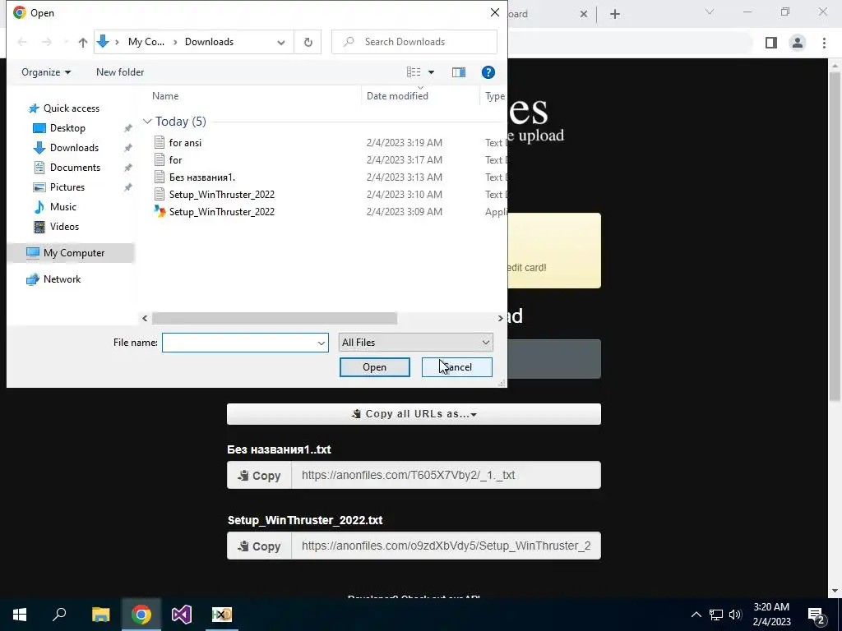Sort by Name column header

[164, 96]
